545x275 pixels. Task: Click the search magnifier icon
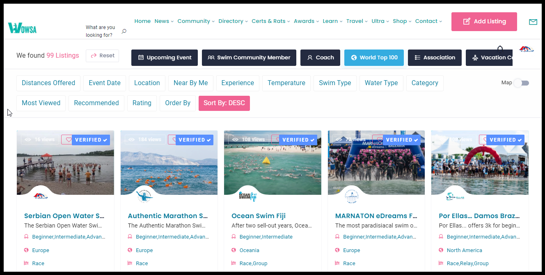click(x=124, y=31)
